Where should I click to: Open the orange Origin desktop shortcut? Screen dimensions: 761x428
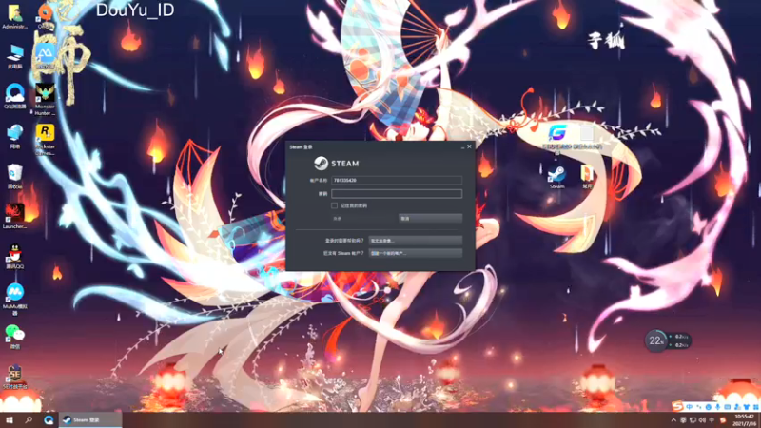click(x=45, y=16)
